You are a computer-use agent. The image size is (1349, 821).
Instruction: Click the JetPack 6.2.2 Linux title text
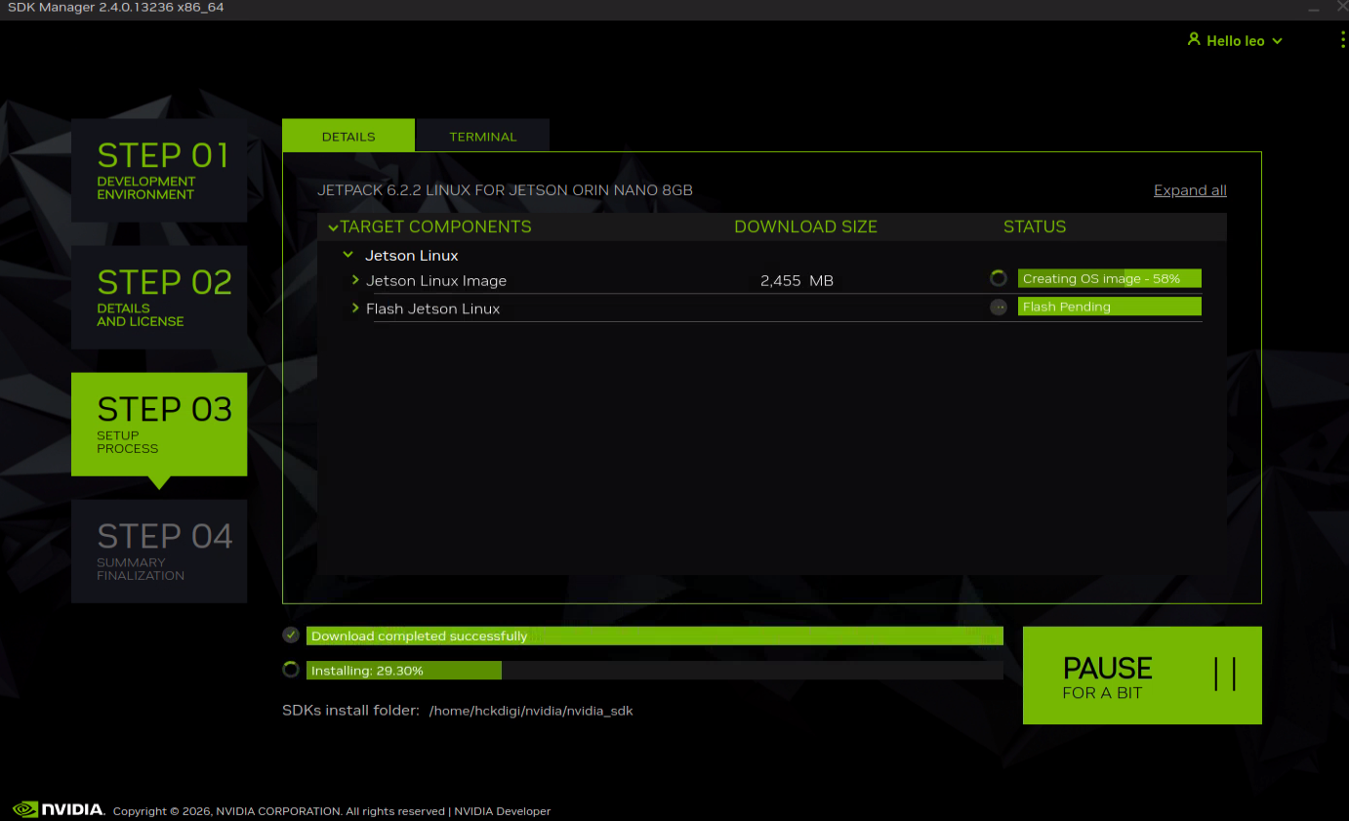click(x=505, y=190)
